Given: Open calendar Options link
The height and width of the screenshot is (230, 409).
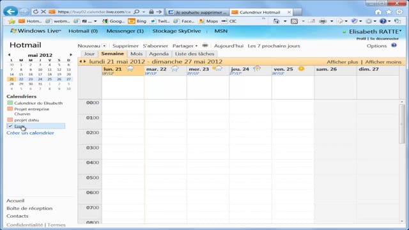Looking at the screenshot, I should [x=376, y=46].
